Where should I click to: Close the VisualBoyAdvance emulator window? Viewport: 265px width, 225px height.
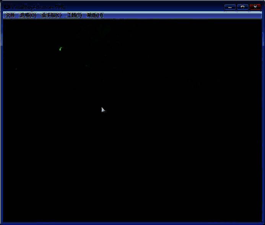(x=255, y=7)
